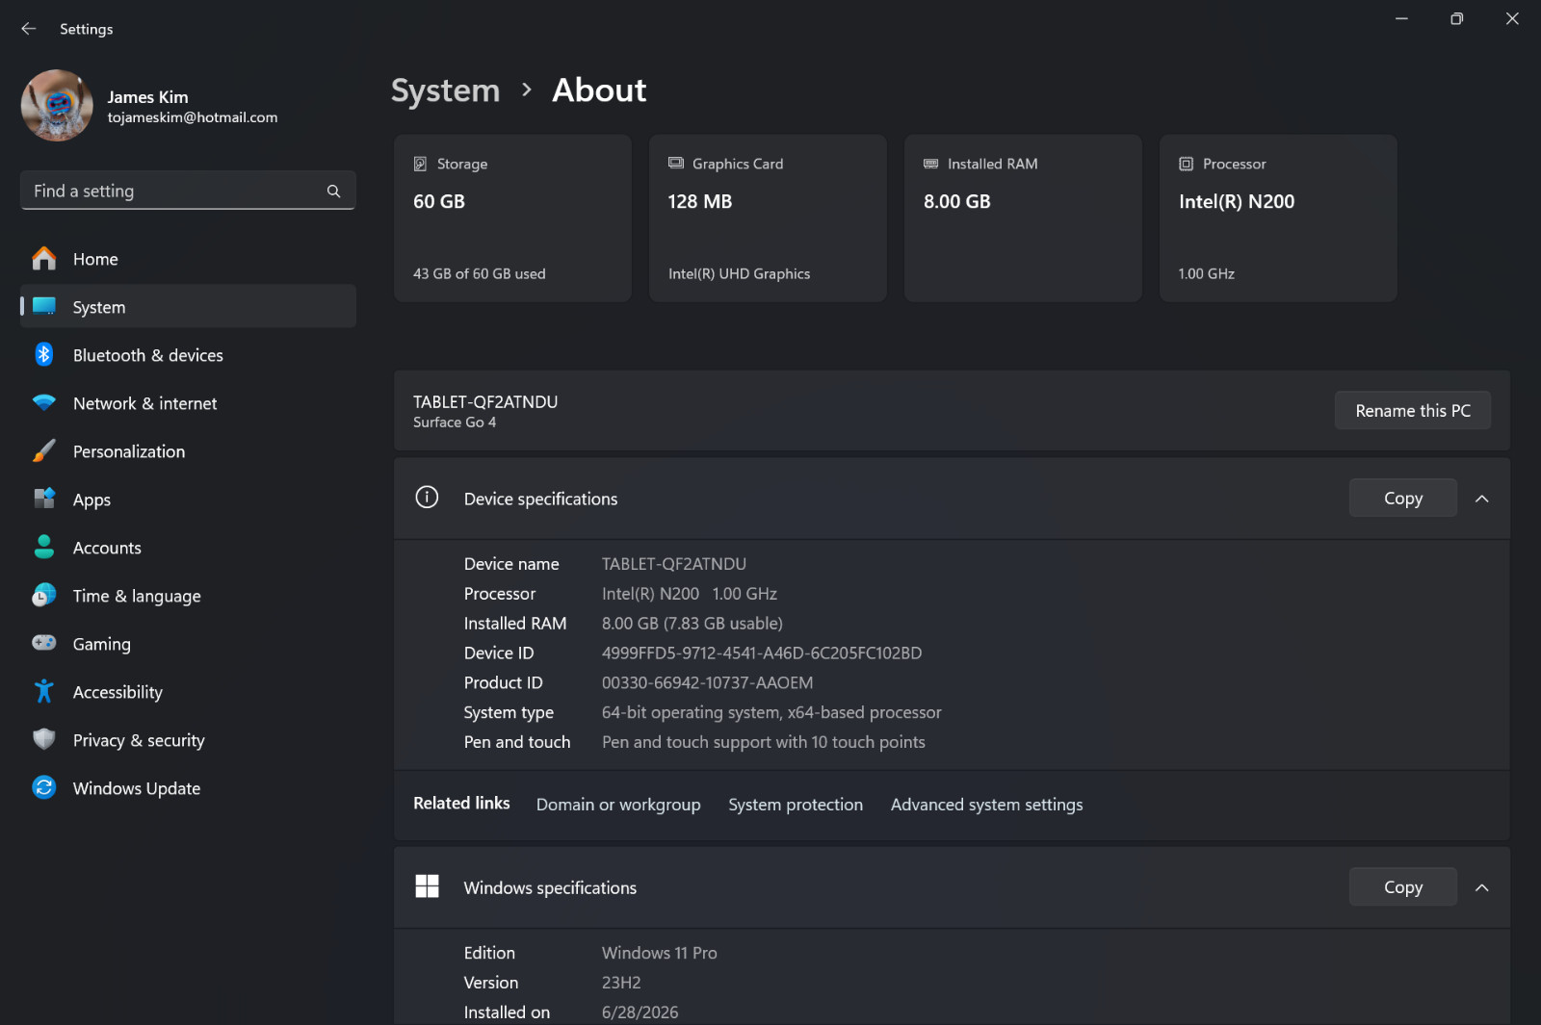Viewport: 1541px width, 1025px height.
Task: Click Installed on date 6/28/2026
Action: [x=640, y=1012]
